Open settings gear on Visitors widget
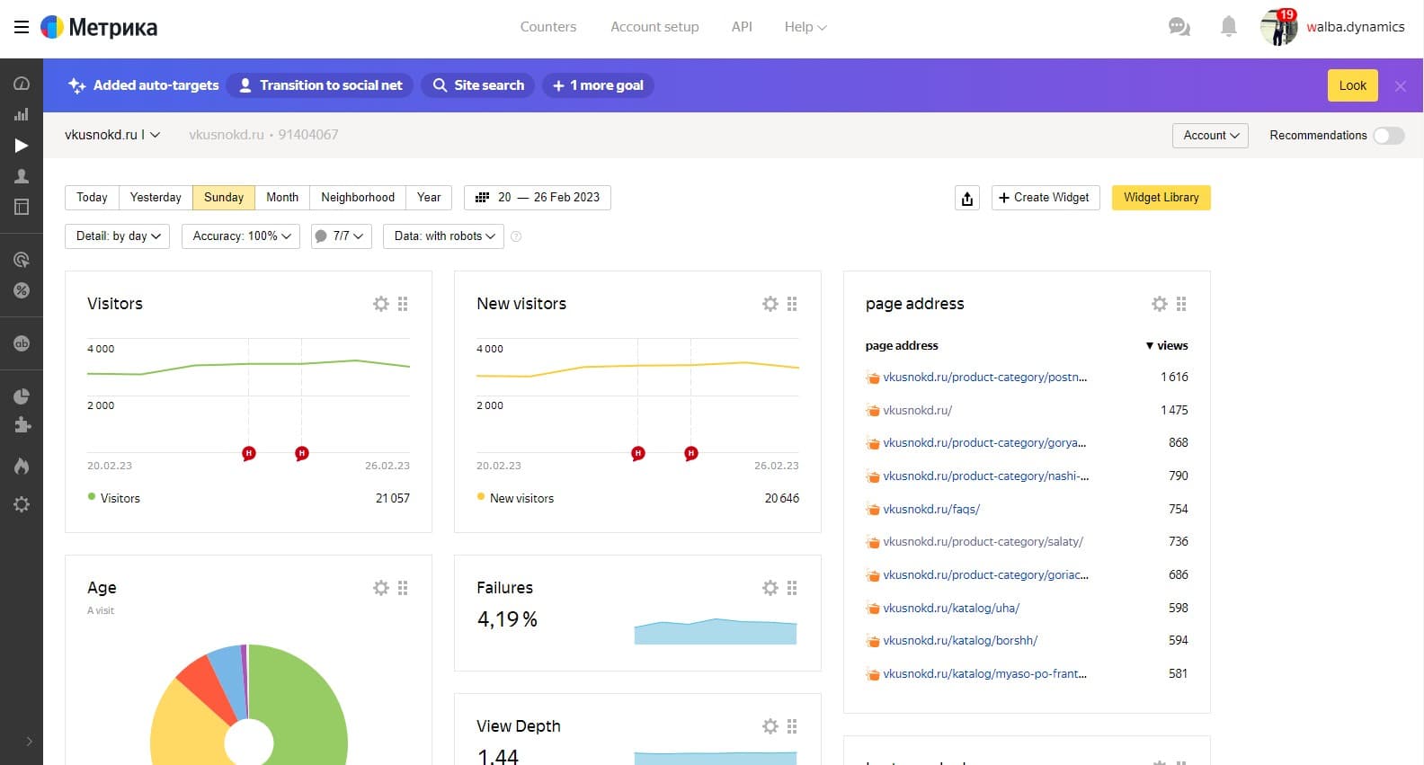Viewport: 1424px width, 765px height. coord(381,304)
